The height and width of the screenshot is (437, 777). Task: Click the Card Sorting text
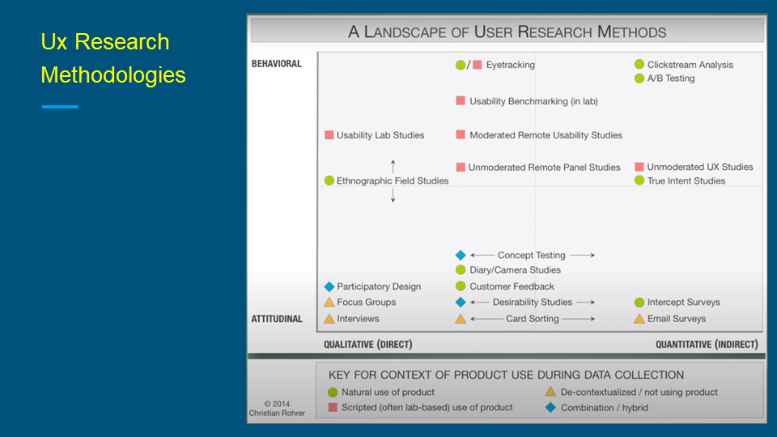533,319
